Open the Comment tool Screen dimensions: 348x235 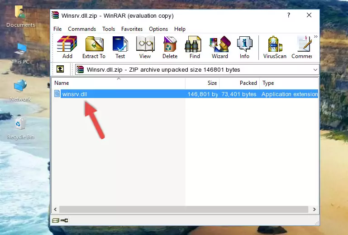(302, 47)
